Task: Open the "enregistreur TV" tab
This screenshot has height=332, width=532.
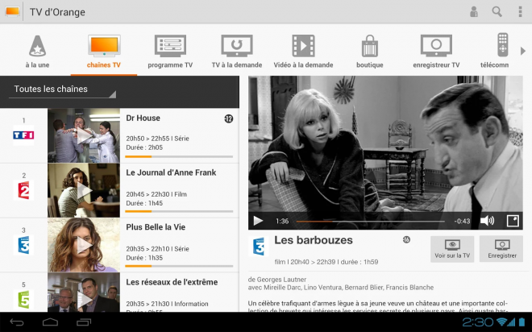Action: click(x=436, y=52)
